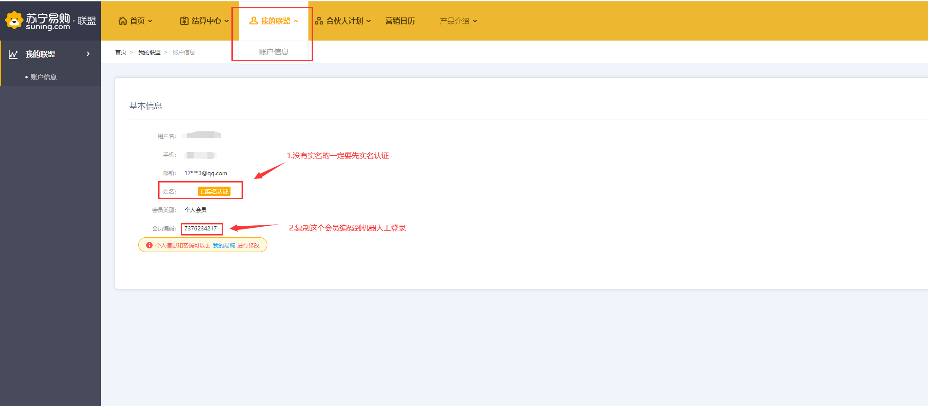Open the 结算中心 dropdown arrow
This screenshot has height=406, width=928.
click(x=226, y=21)
